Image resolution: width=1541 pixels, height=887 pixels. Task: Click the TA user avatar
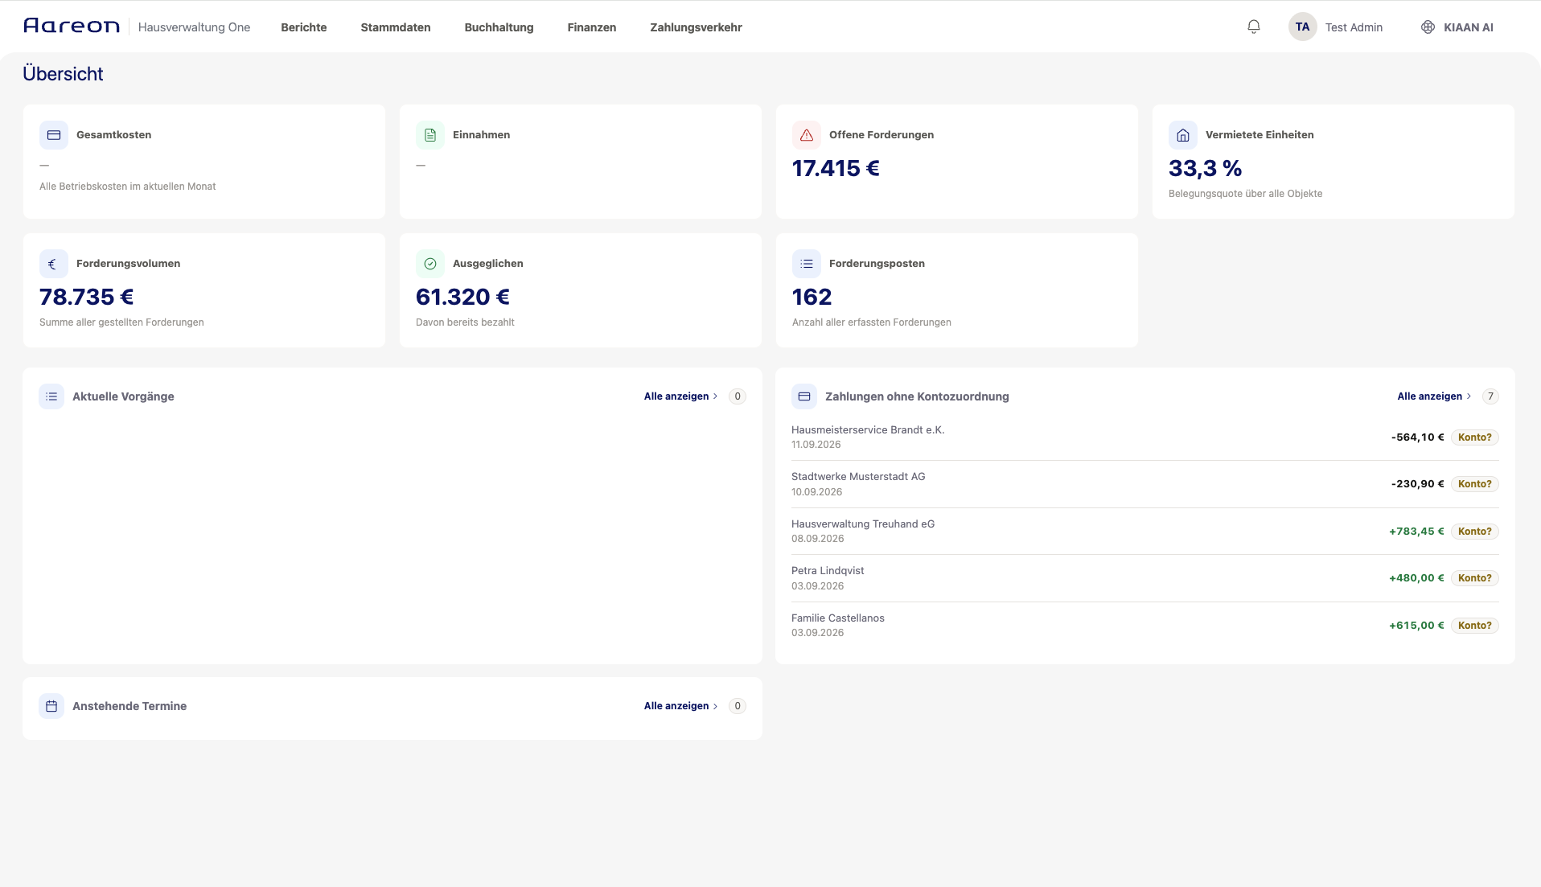tap(1302, 27)
